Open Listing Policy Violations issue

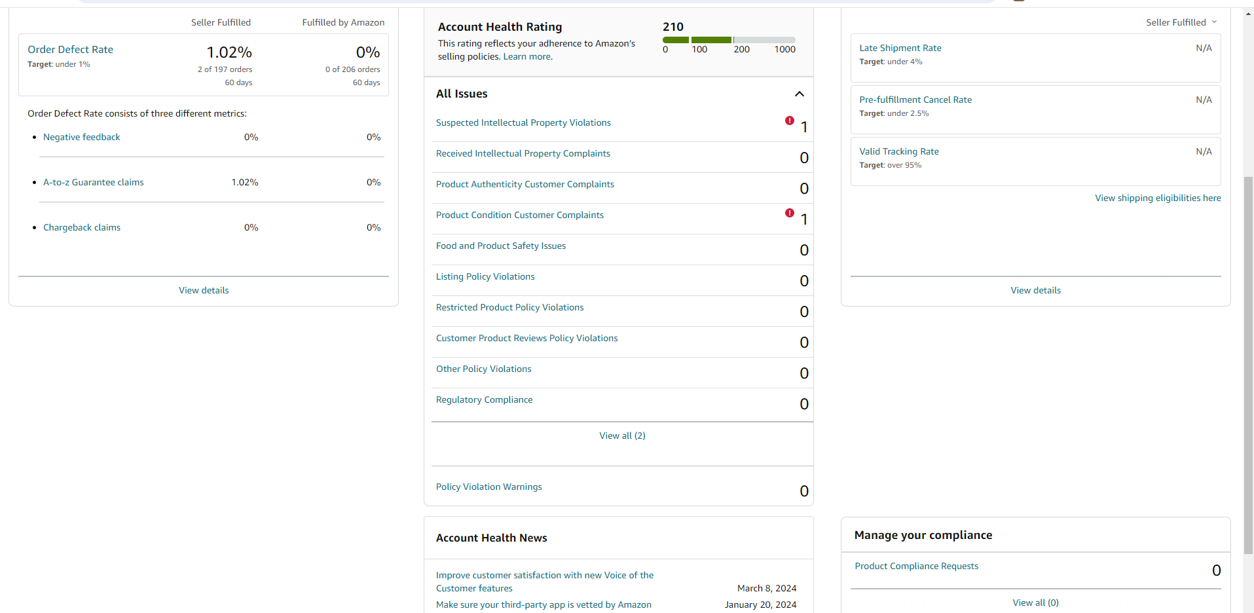tap(485, 276)
